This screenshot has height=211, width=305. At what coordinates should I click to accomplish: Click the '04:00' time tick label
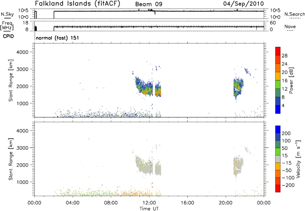click(73, 203)
